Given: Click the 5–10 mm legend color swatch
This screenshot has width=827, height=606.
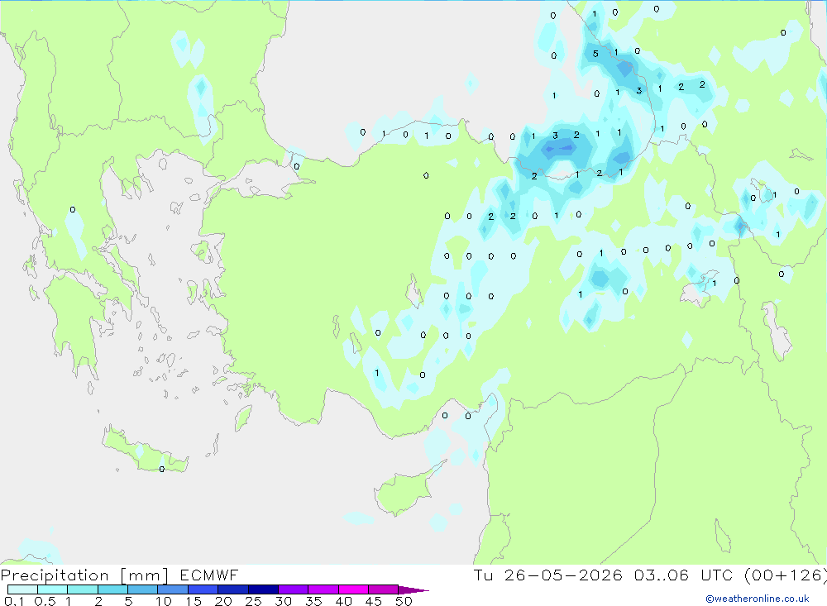Looking at the screenshot, I should [143, 589].
